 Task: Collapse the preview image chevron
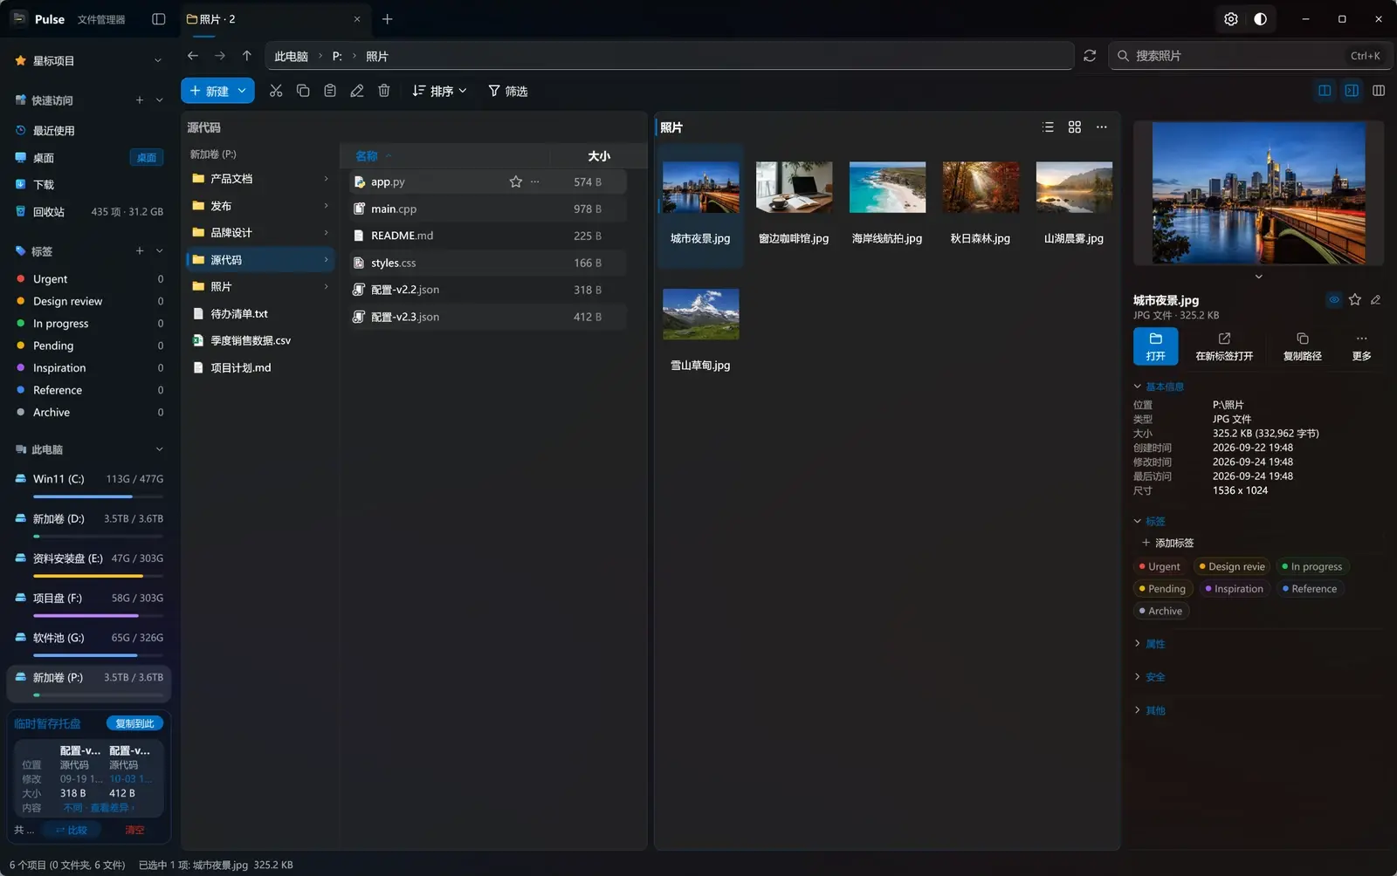(1259, 277)
